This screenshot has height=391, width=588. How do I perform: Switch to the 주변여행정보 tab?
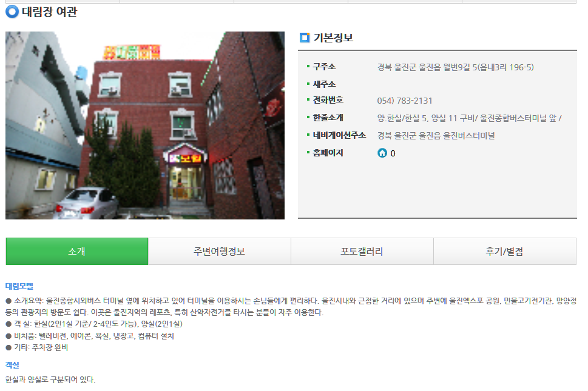coord(220,252)
